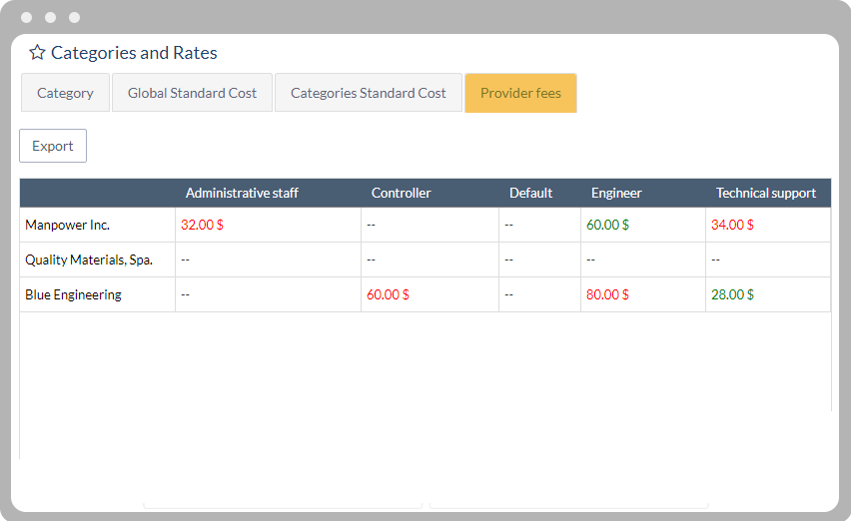Select the Blue Engineering provider row

tap(73, 294)
